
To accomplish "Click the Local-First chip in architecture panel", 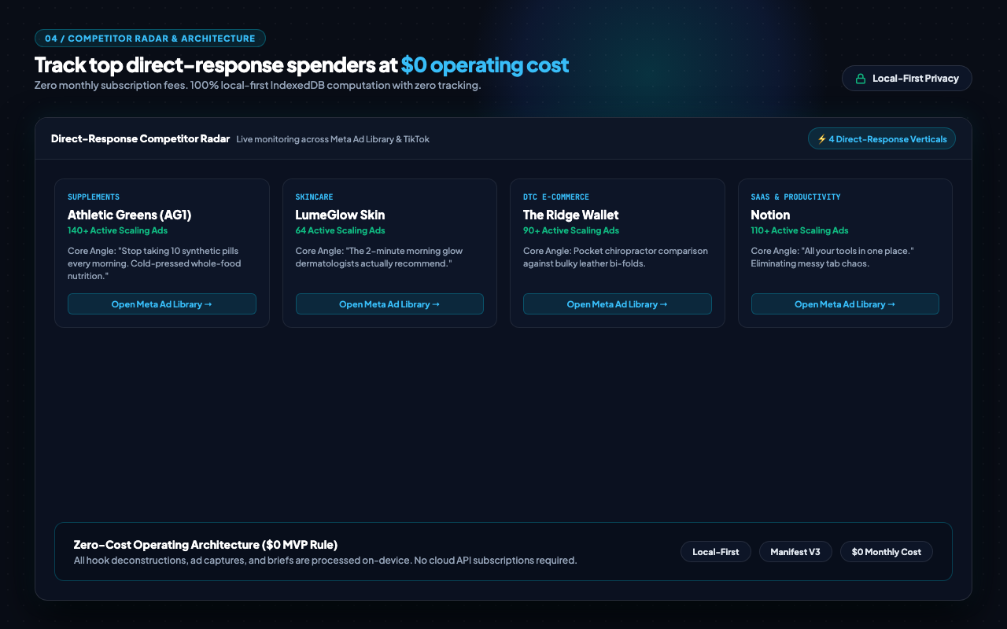I will (716, 552).
